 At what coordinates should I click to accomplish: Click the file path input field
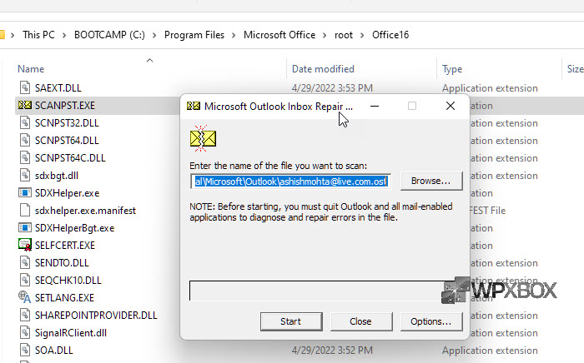[x=290, y=181]
